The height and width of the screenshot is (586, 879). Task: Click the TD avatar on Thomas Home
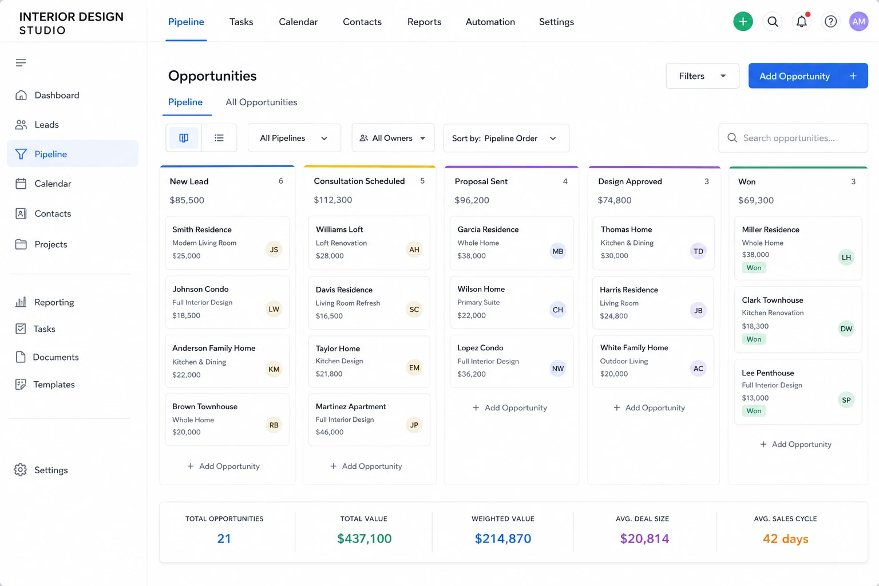[698, 251]
